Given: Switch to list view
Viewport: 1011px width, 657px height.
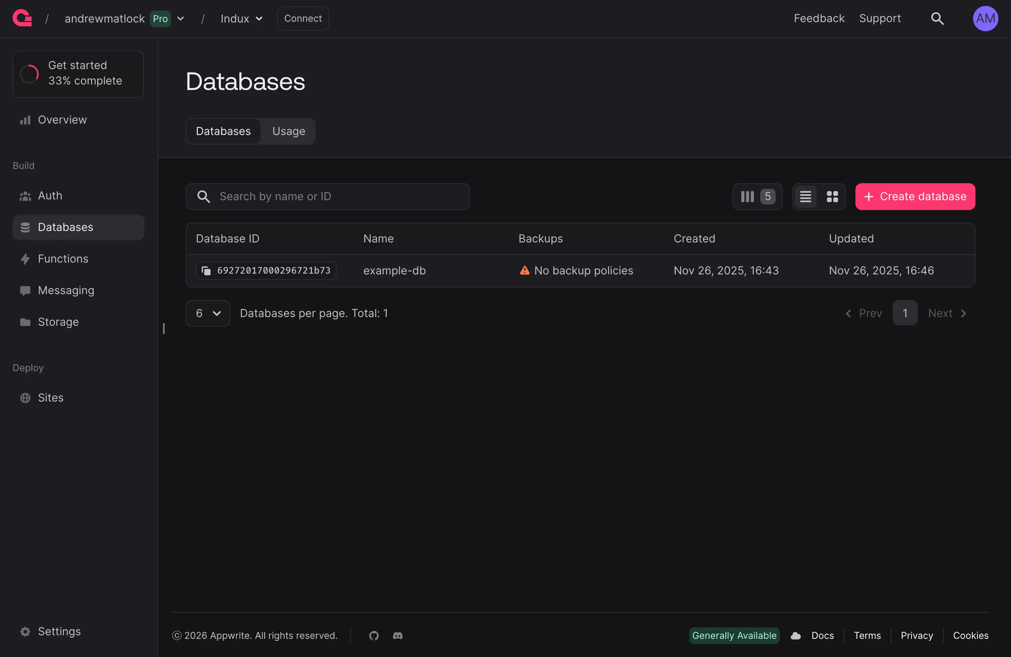Looking at the screenshot, I should coord(805,196).
